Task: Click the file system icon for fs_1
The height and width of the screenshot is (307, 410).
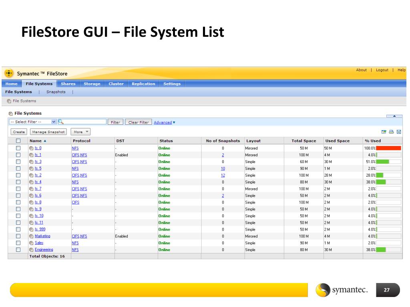Action: click(x=31, y=155)
